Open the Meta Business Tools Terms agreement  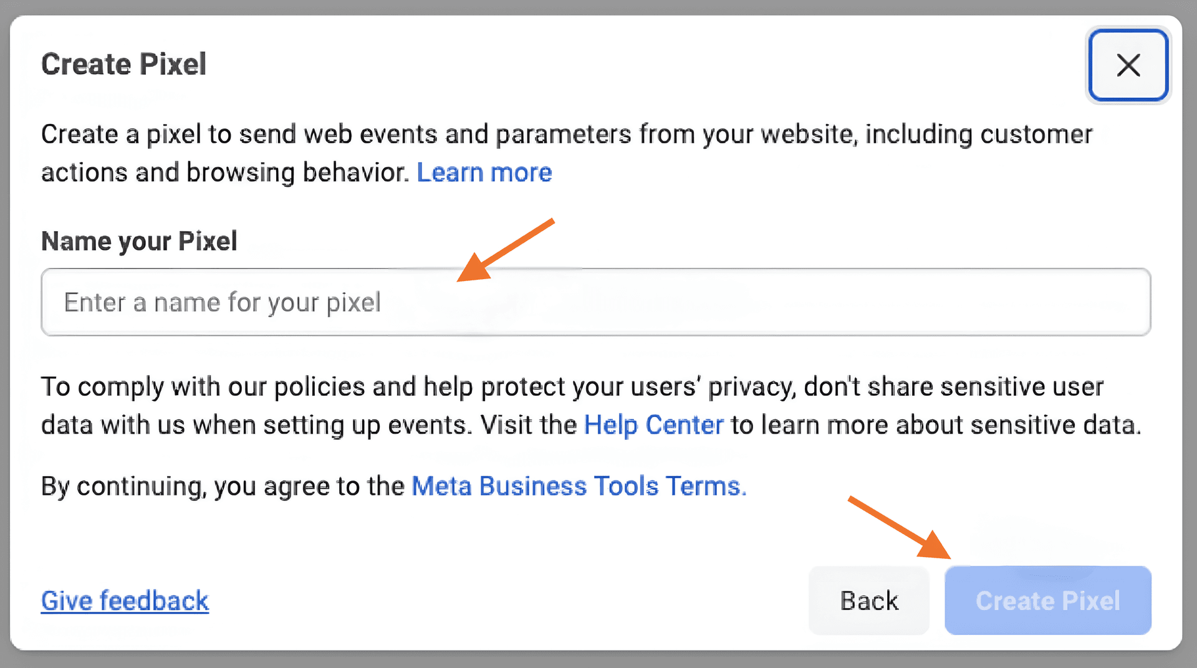click(x=579, y=486)
